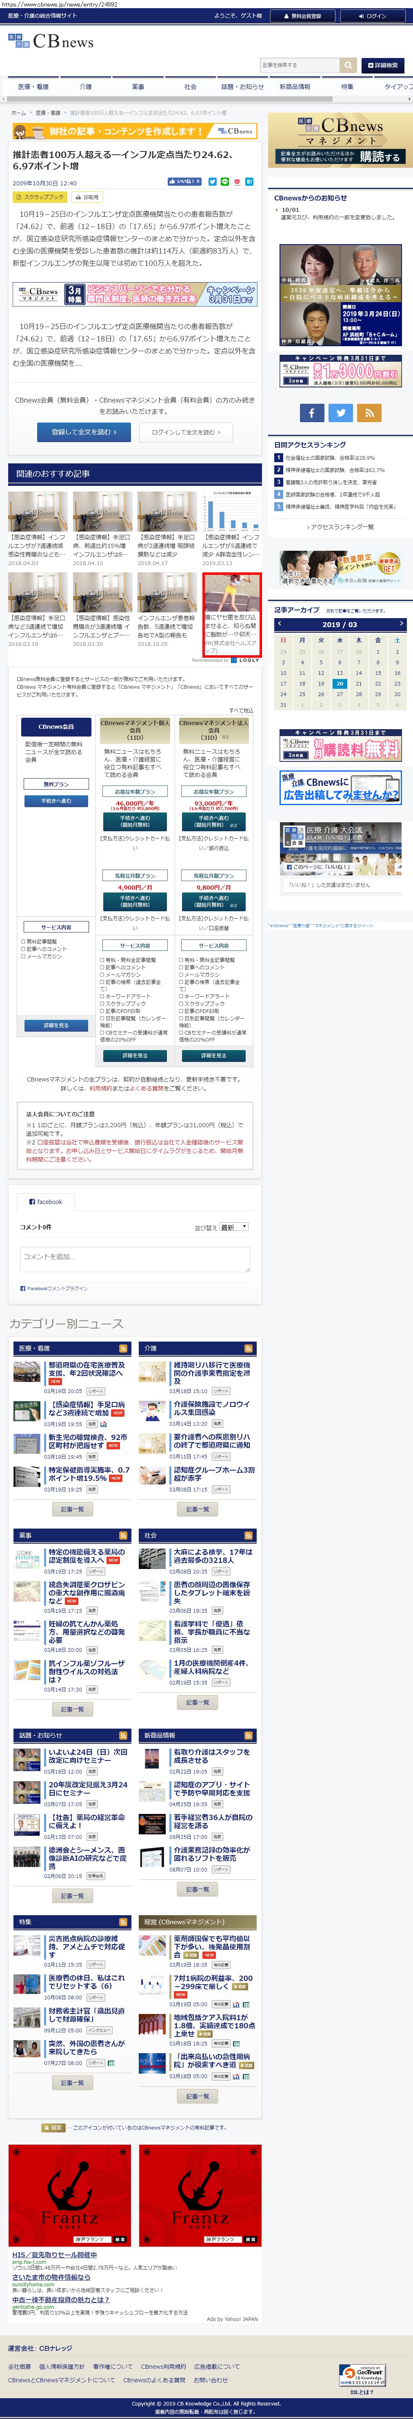
Task: Click 無料プラン button for CBnews会員
Action: (56, 784)
